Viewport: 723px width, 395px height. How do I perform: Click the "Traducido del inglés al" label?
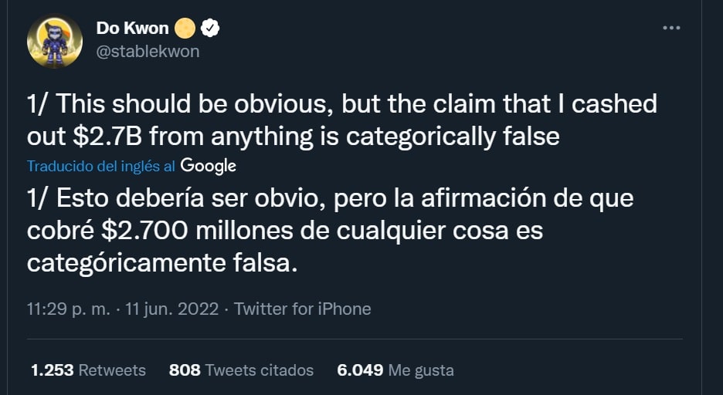tap(100, 166)
